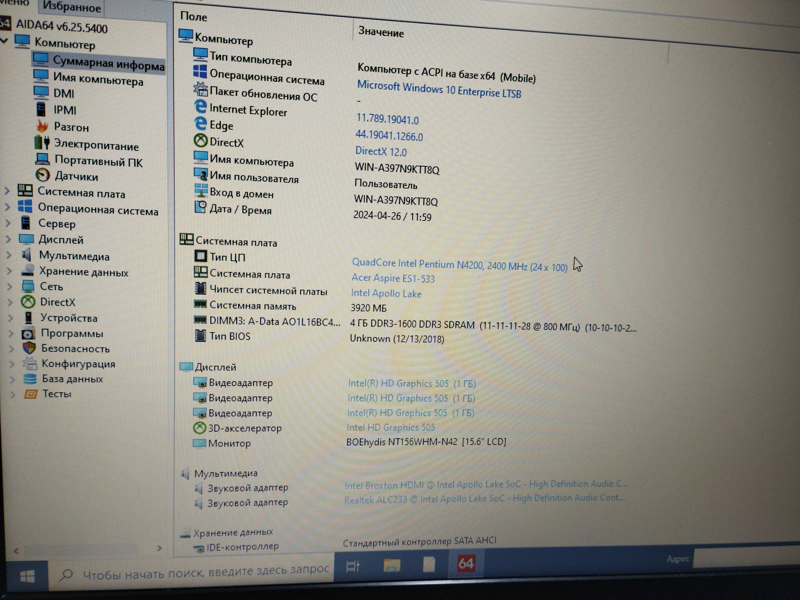Select the DMI tree item icon

(x=41, y=92)
